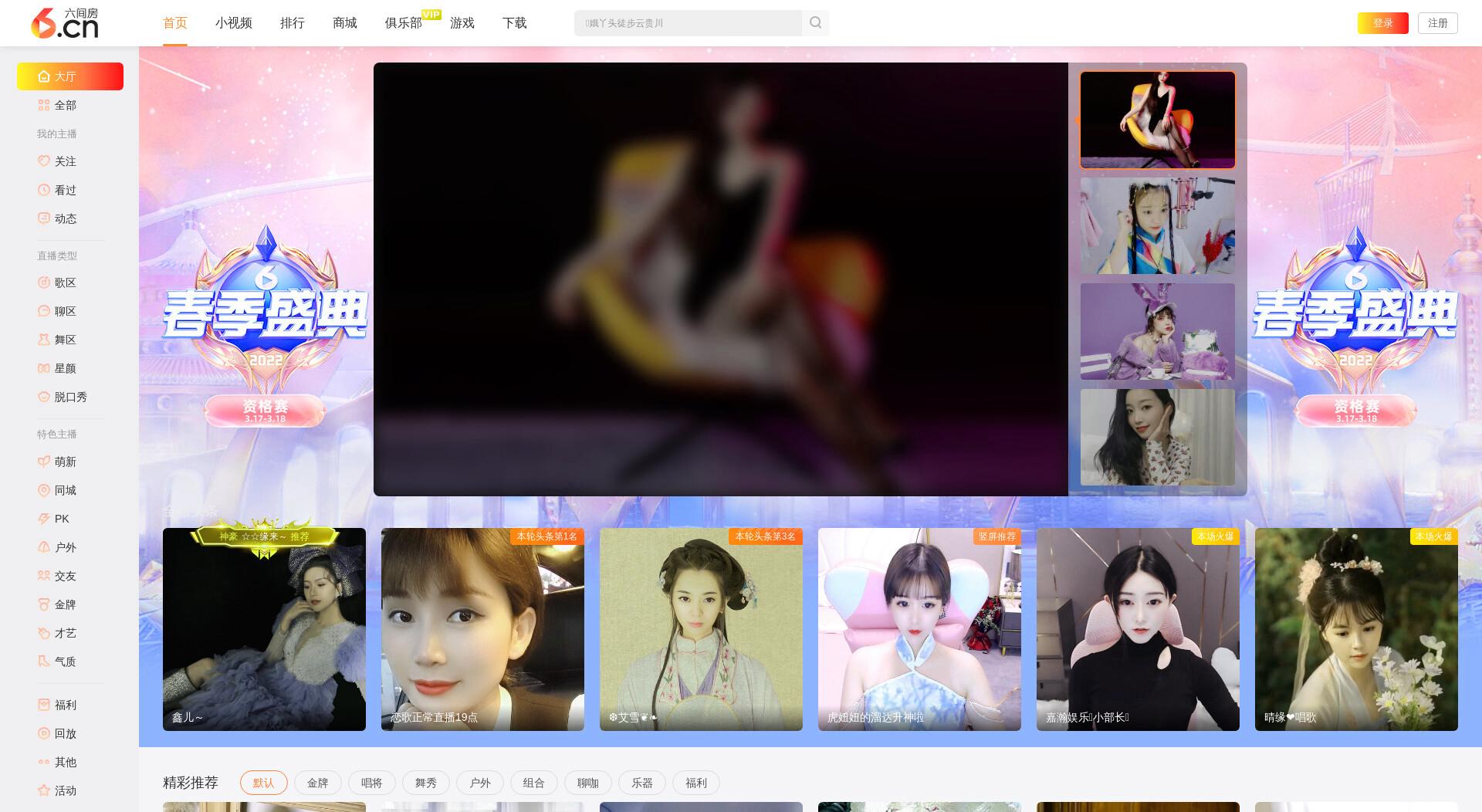Open the 恋歌正常直播19点 stream card

pyautogui.click(x=482, y=629)
